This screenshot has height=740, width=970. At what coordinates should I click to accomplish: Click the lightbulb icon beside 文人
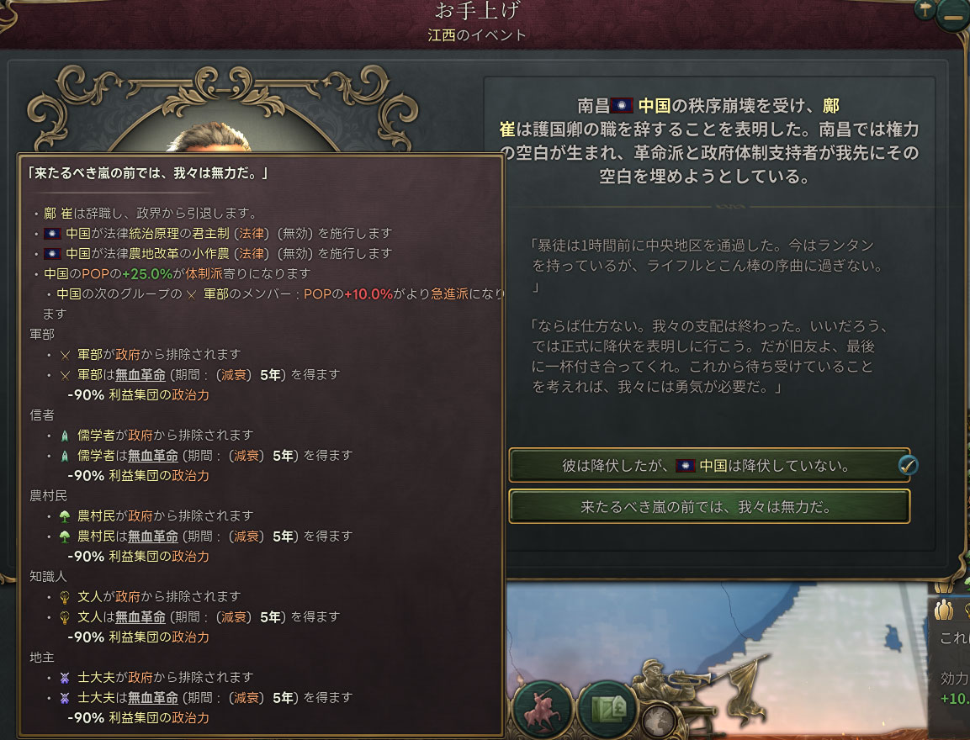coord(65,598)
